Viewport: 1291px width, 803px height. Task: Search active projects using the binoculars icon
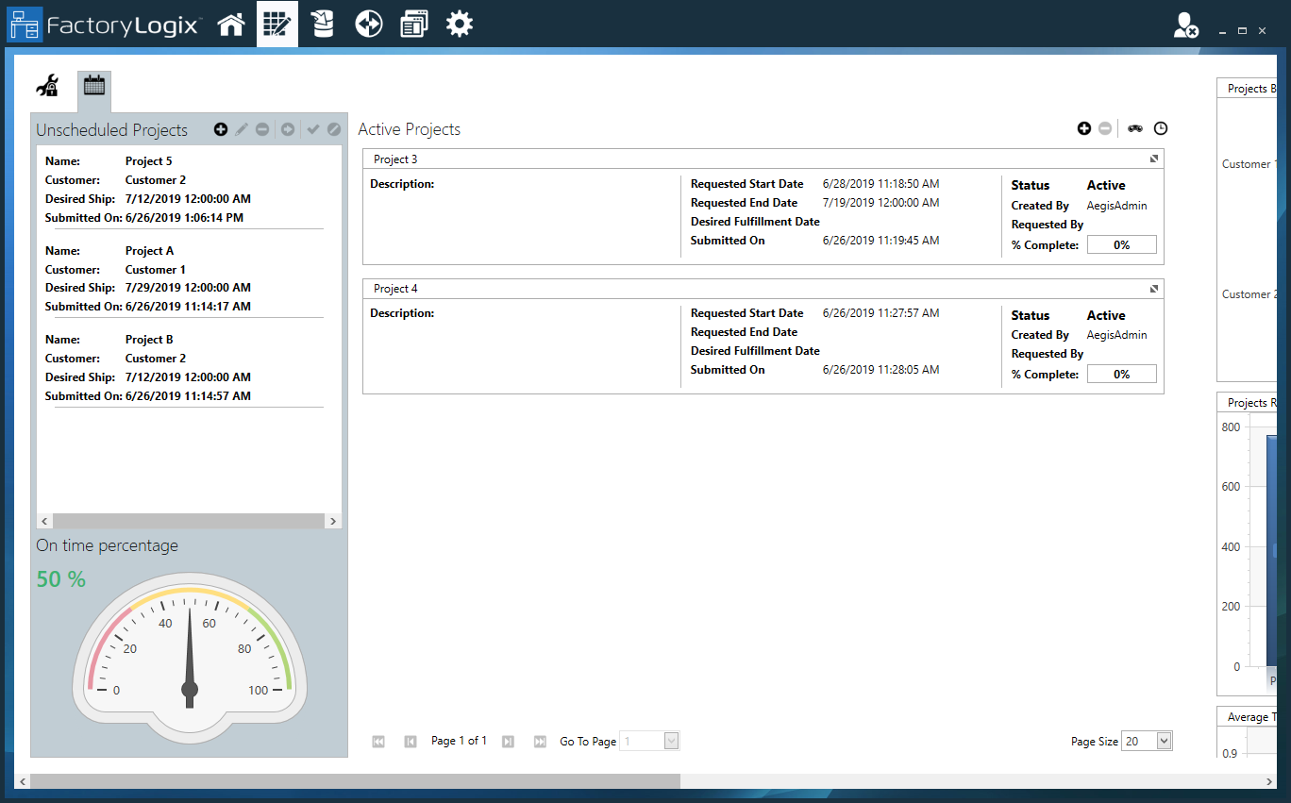[x=1134, y=127]
